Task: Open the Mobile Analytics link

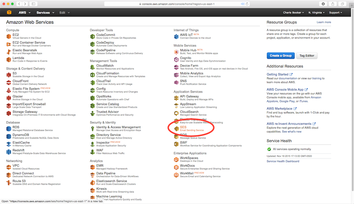Action: point(192,74)
